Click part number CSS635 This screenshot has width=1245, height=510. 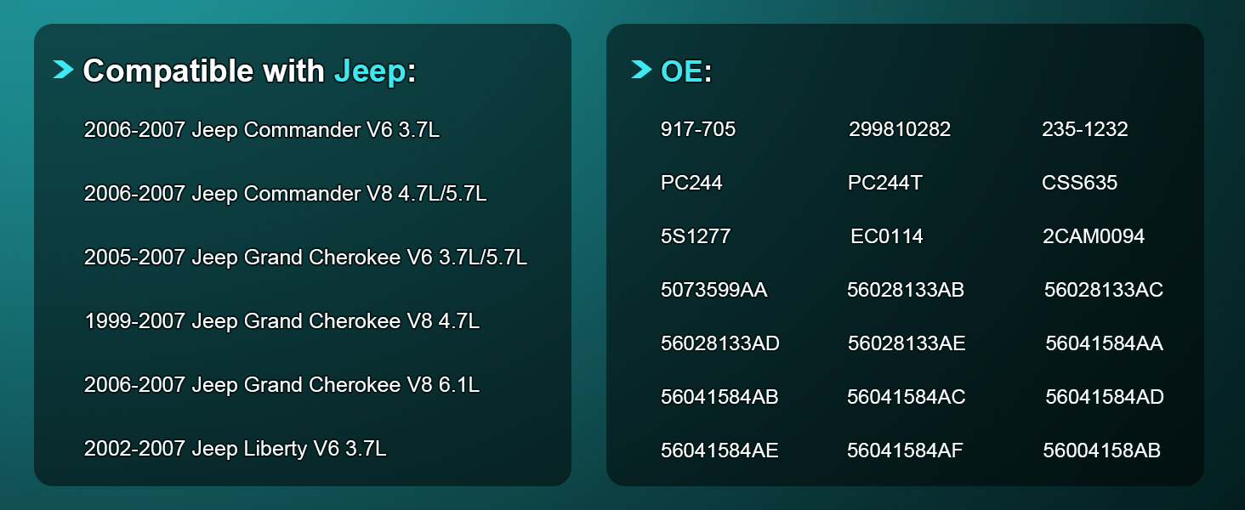(x=1080, y=183)
